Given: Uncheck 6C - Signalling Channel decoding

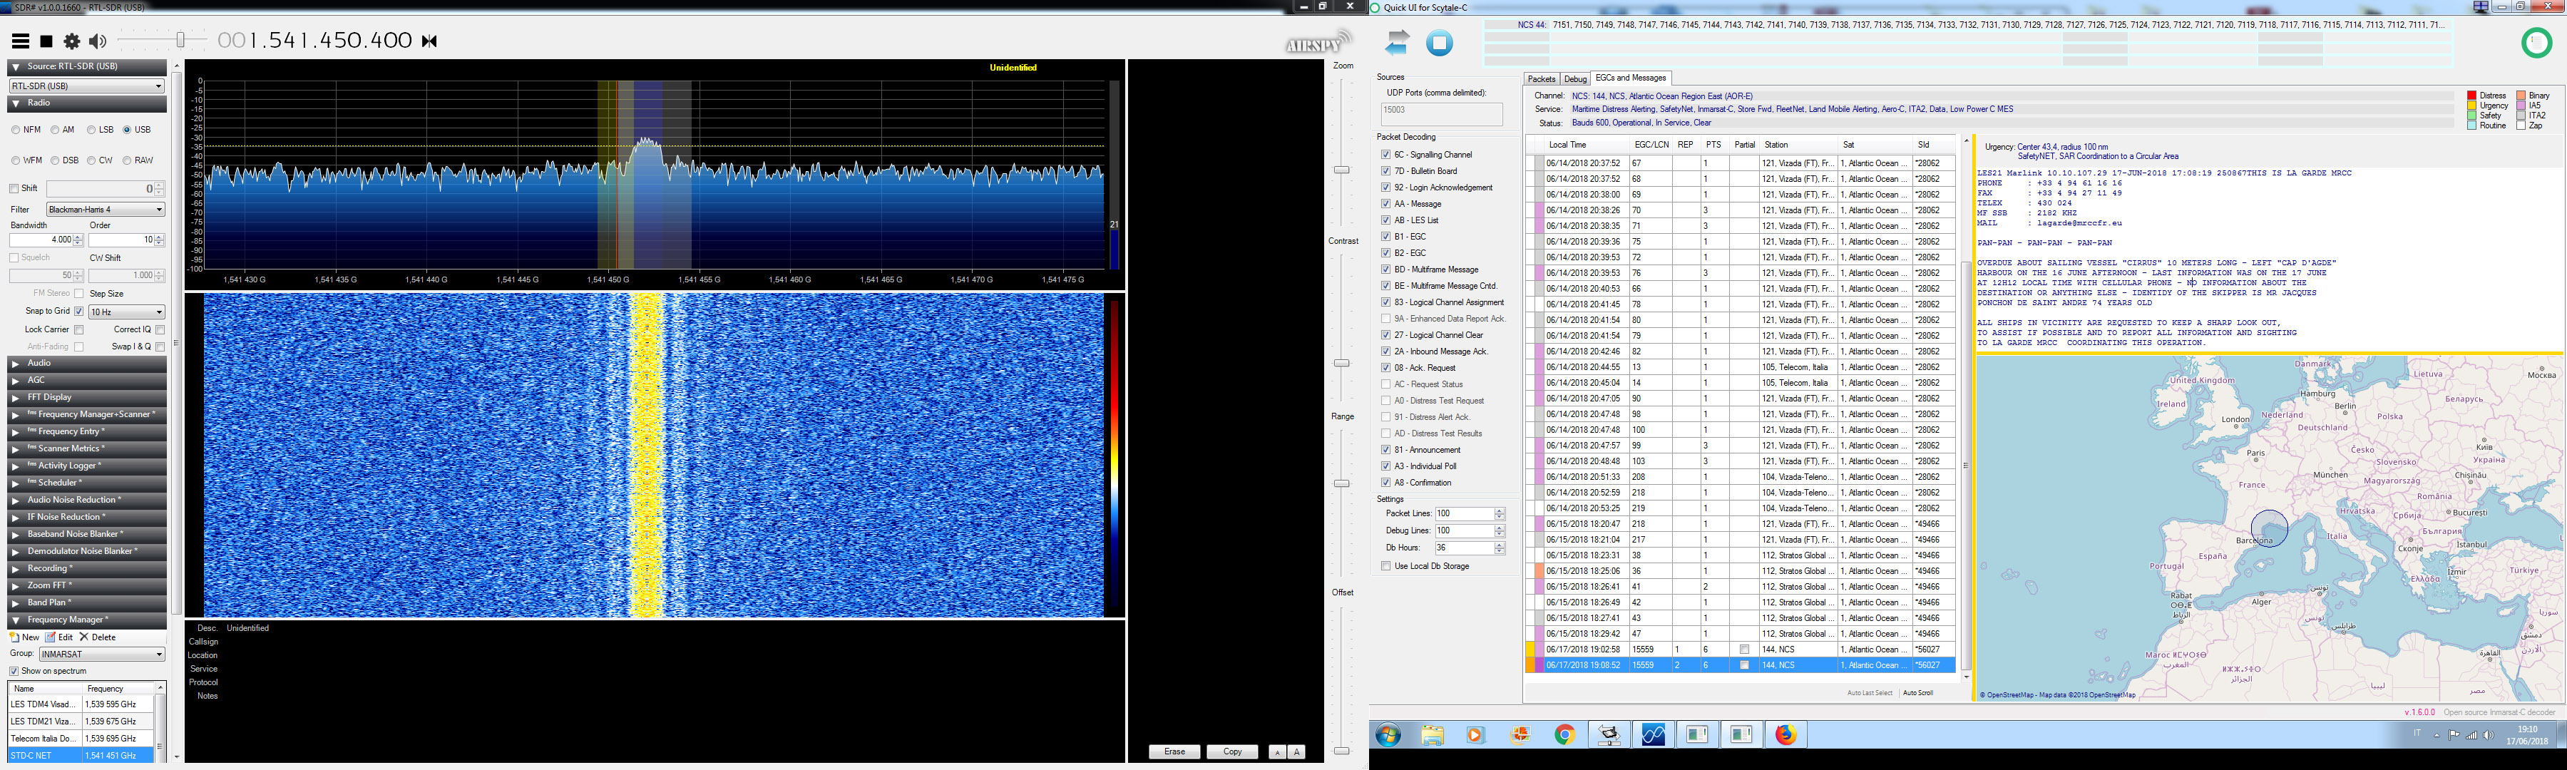Looking at the screenshot, I should point(1385,155).
